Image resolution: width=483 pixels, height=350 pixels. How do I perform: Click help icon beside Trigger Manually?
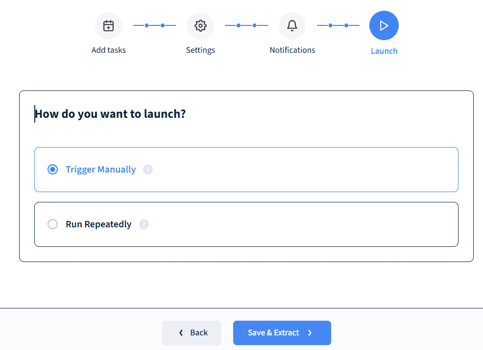click(x=148, y=170)
